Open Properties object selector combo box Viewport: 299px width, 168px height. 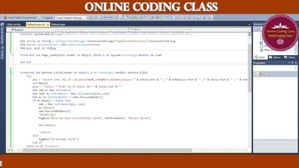click(x=275, y=68)
